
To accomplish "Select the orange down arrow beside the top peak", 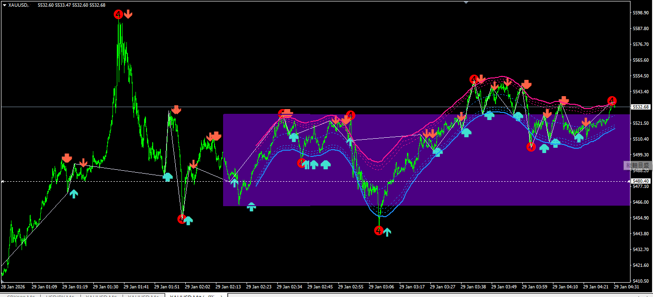I will tap(128, 14).
